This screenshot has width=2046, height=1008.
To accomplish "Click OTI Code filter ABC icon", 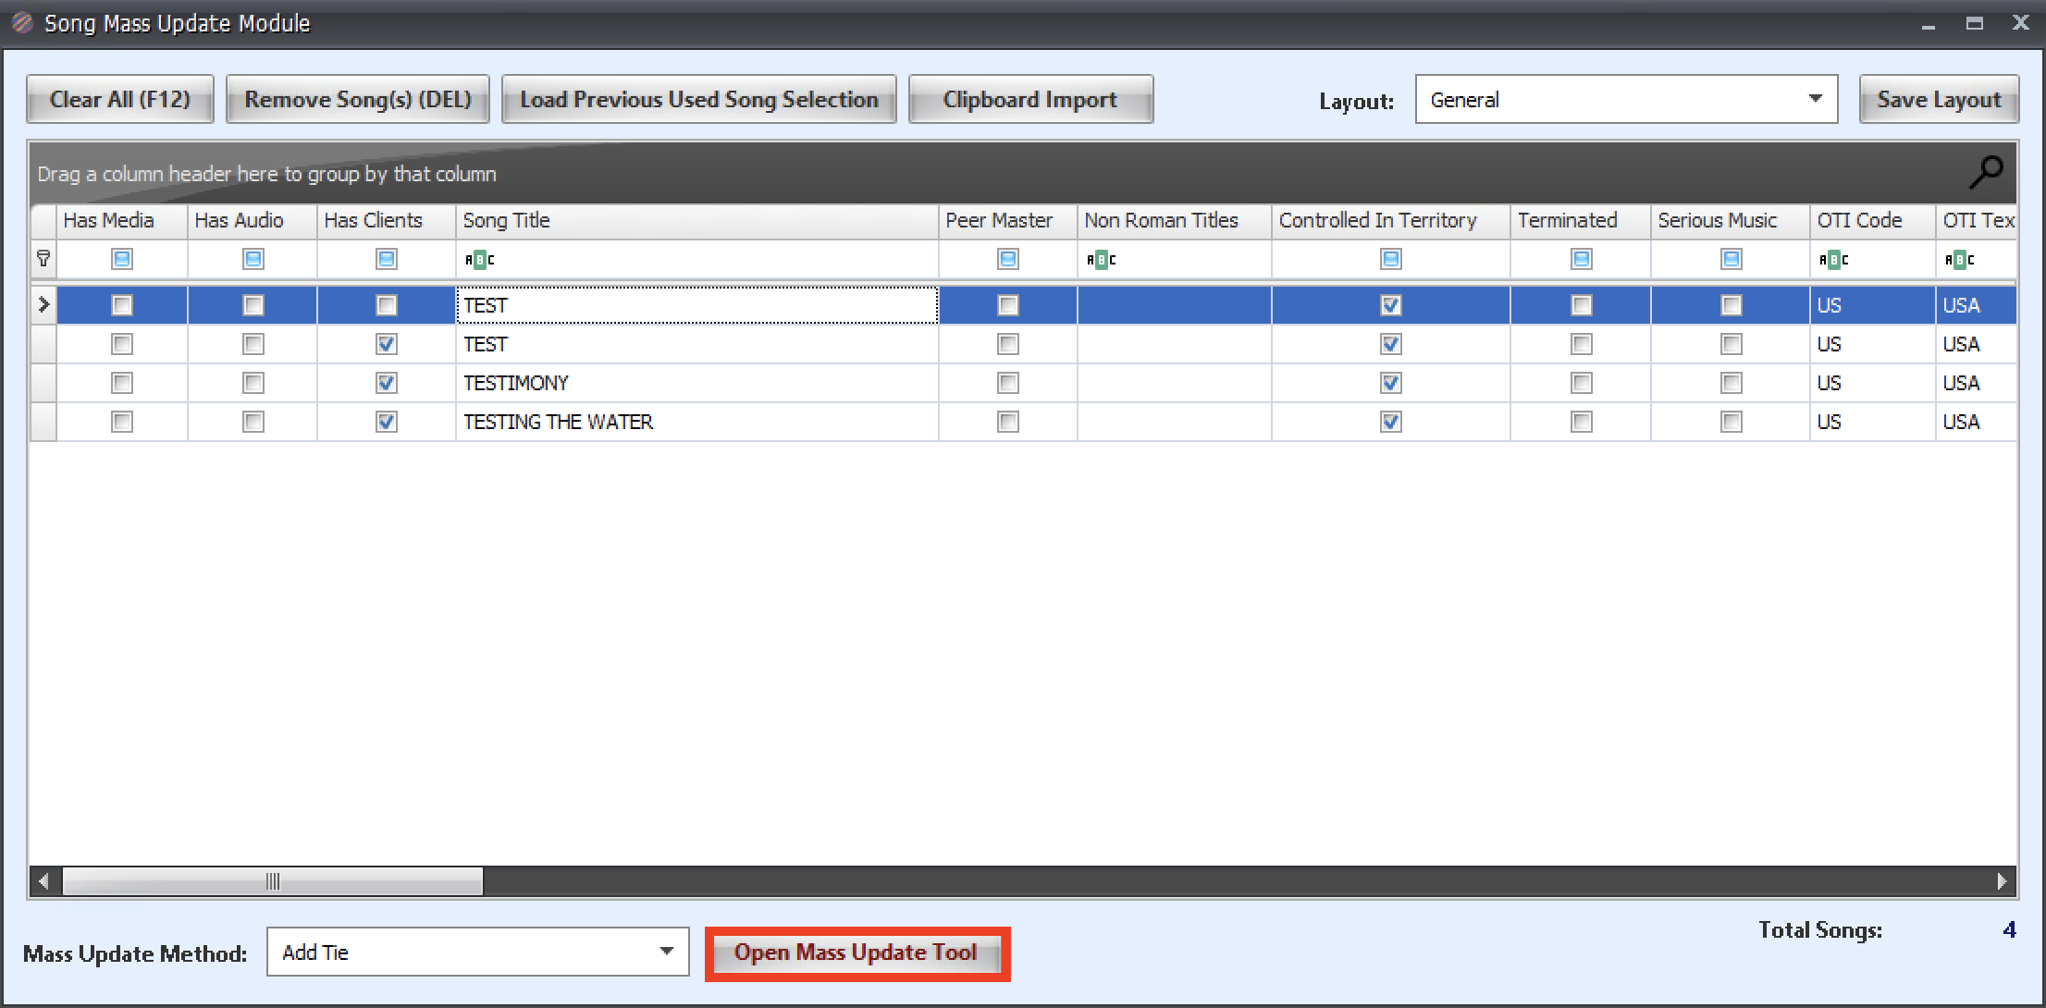I will point(1833,260).
